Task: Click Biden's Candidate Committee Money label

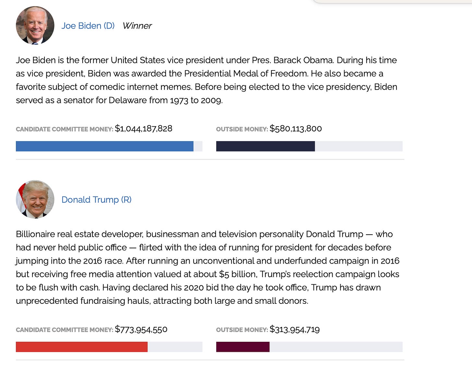Action: [x=65, y=129]
